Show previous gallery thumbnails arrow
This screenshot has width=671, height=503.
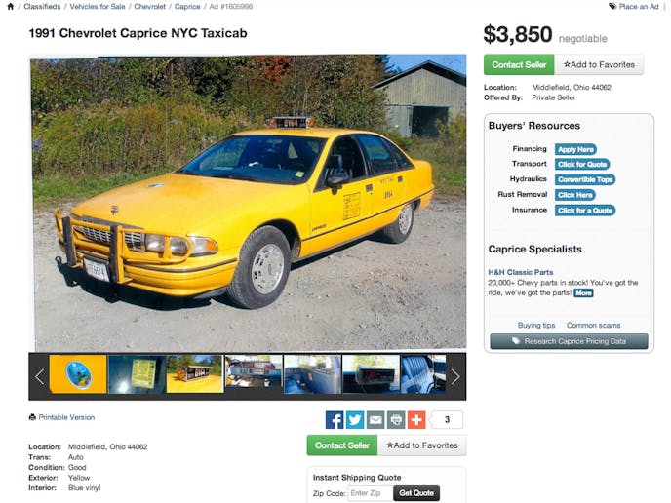coord(39,377)
